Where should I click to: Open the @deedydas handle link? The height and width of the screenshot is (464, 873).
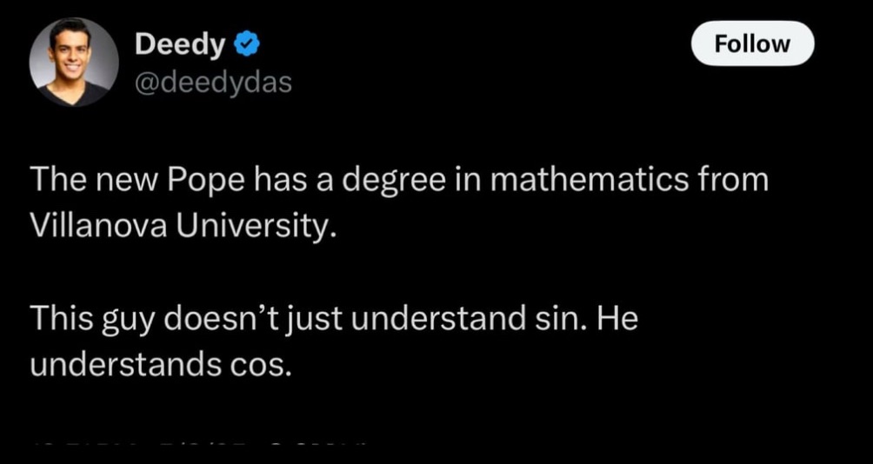213,83
